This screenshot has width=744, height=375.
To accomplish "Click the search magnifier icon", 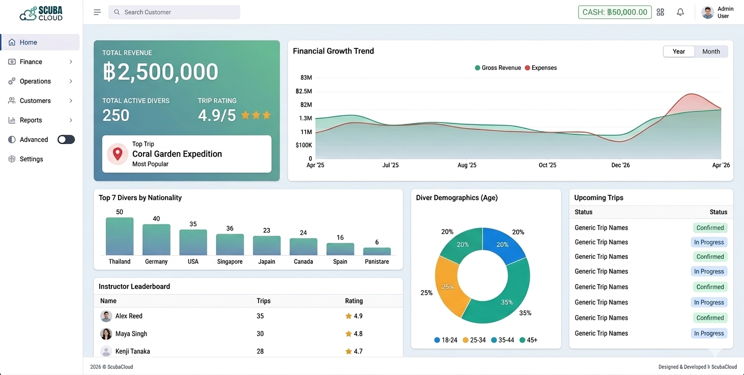I will click(117, 12).
